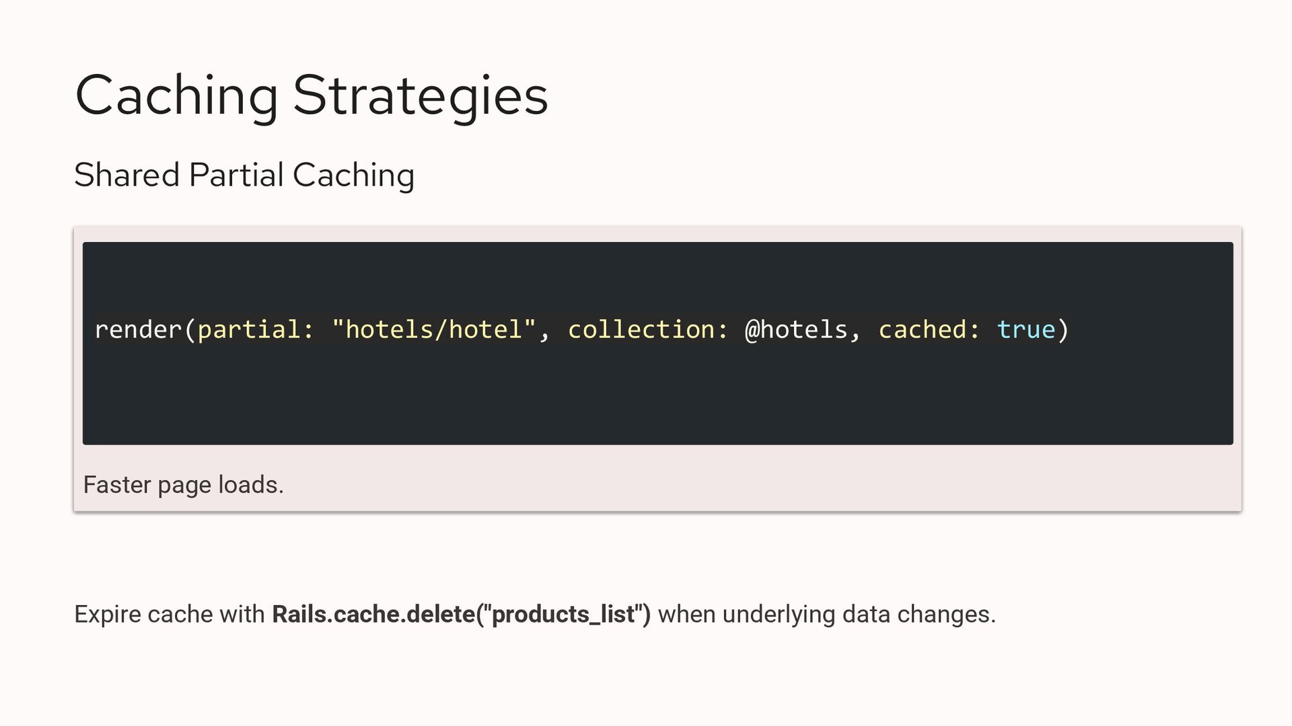Select the "hotels/hotel" string literal
1292x726 pixels.
tap(434, 329)
